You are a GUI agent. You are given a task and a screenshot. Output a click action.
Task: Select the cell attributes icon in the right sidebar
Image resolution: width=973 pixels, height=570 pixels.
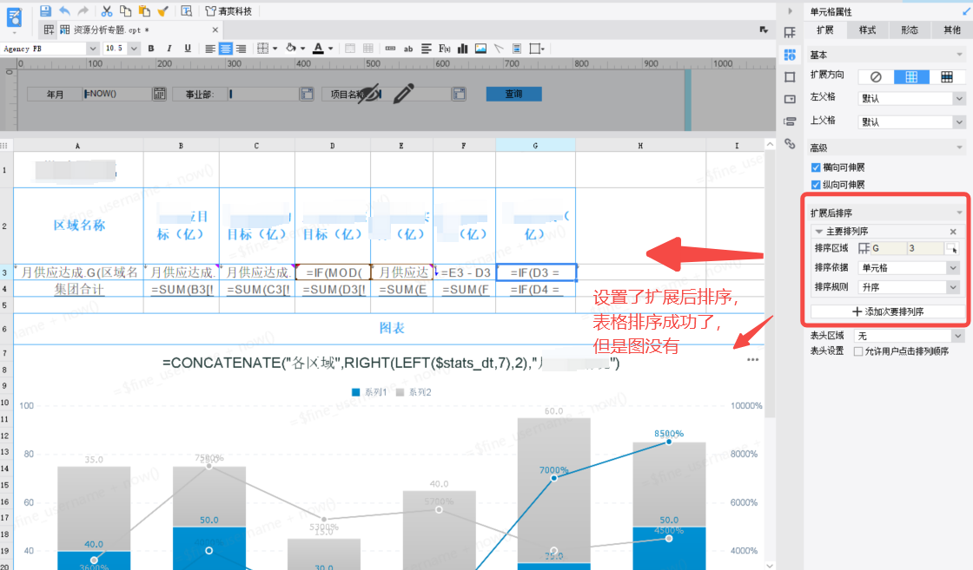(x=790, y=56)
